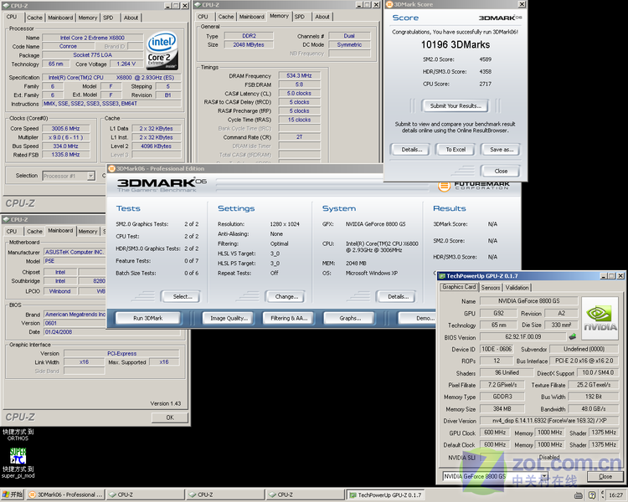Click the BIOS save chip icon in GPU-Z

pyautogui.click(x=573, y=336)
